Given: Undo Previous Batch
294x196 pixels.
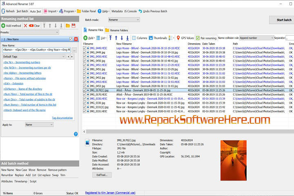Looking at the screenshot, I should (153, 11).
